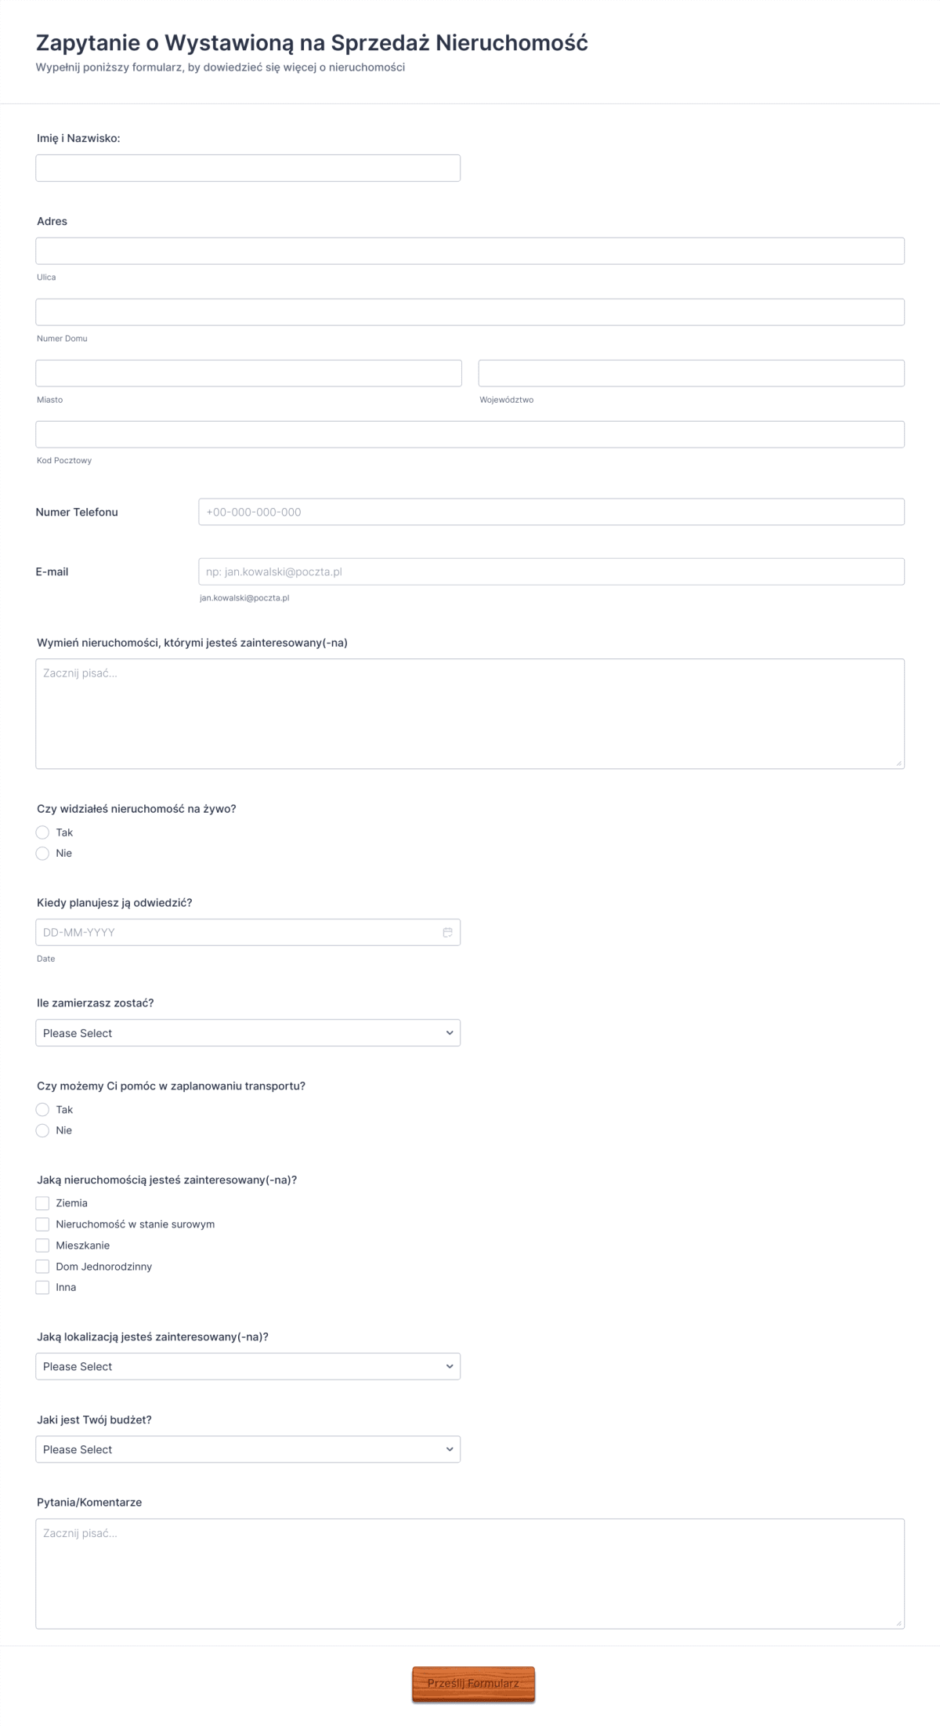Select "Nie" for seeing the property live
Screen dimensions: 940x1726
tap(43, 853)
